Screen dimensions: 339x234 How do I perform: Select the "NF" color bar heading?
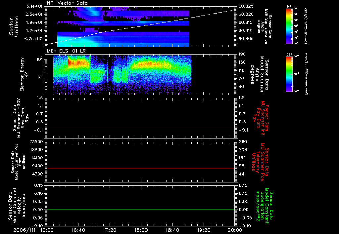click(289, 7)
